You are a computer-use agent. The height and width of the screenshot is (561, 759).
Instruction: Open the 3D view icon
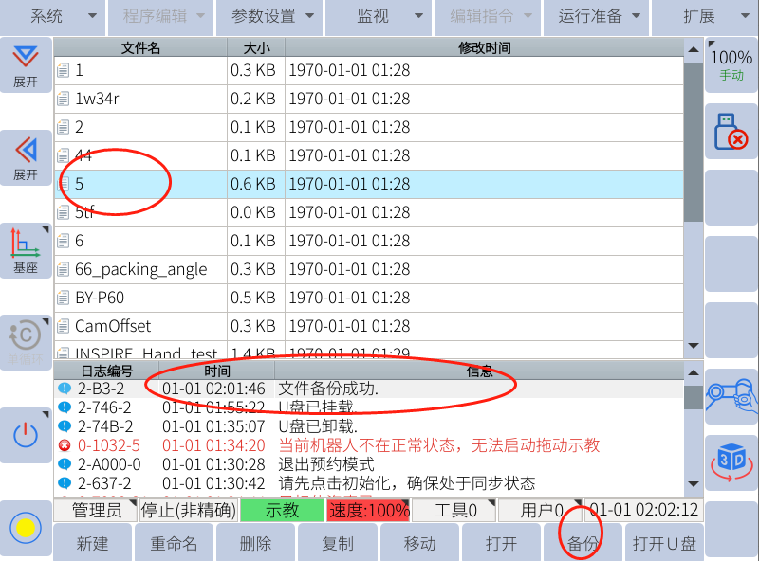click(x=731, y=461)
